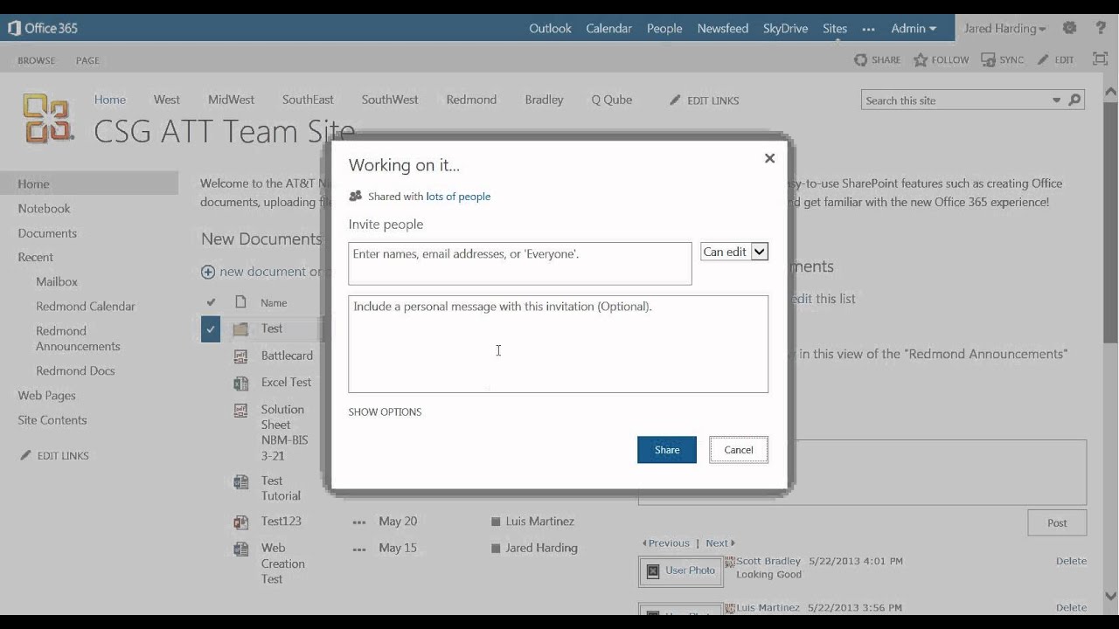Click the Office 365 logo
Viewport: 1119px width, 629px height.
click(43, 28)
